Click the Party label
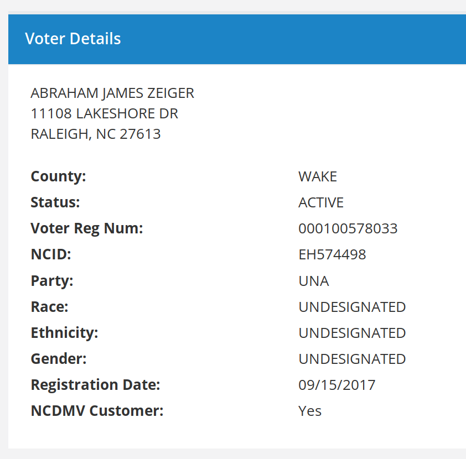The width and height of the screenshot is (466, 459). coord(52,281)
